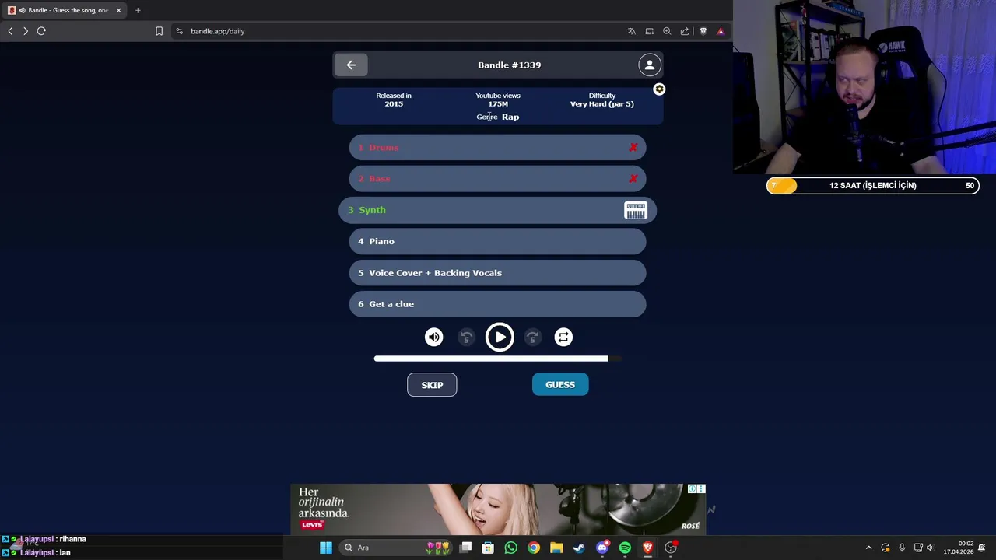Click the browser forward arrow
Screen dimensions: 996x560
pos(26,31)
